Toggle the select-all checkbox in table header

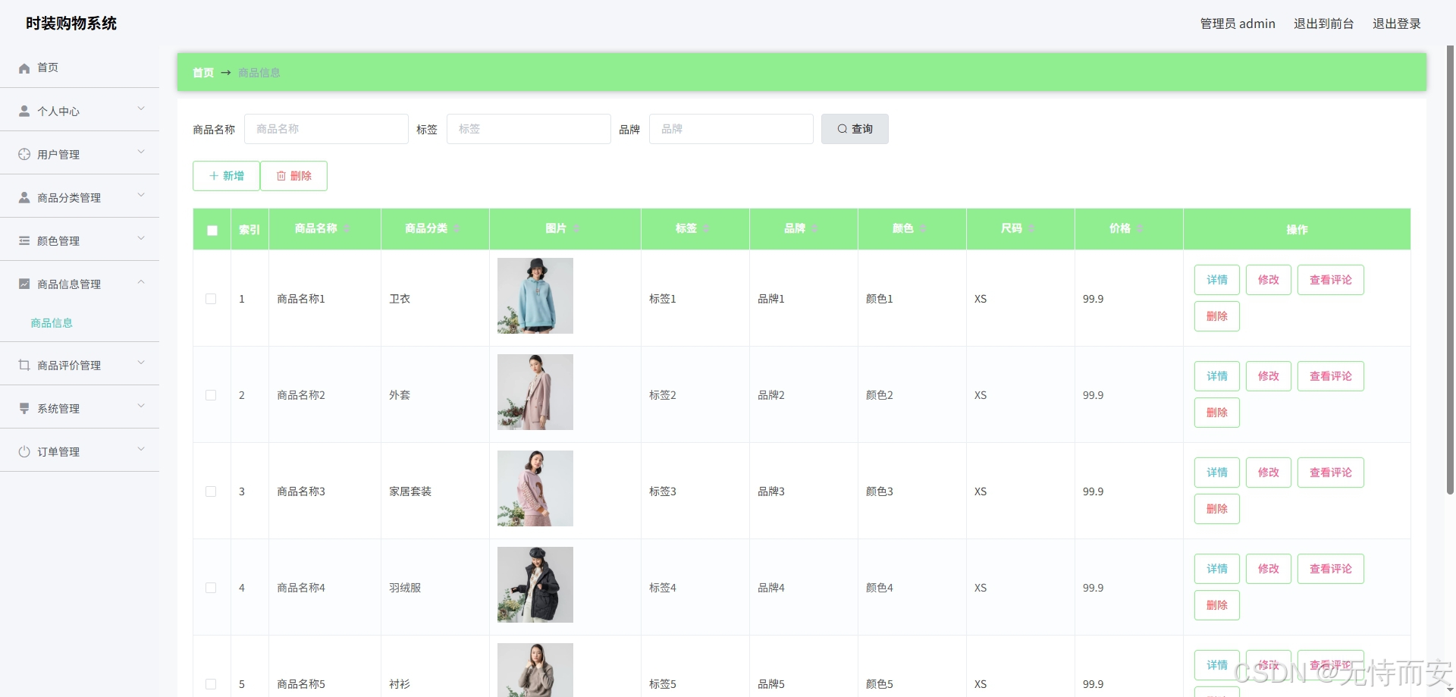(212, 231)
